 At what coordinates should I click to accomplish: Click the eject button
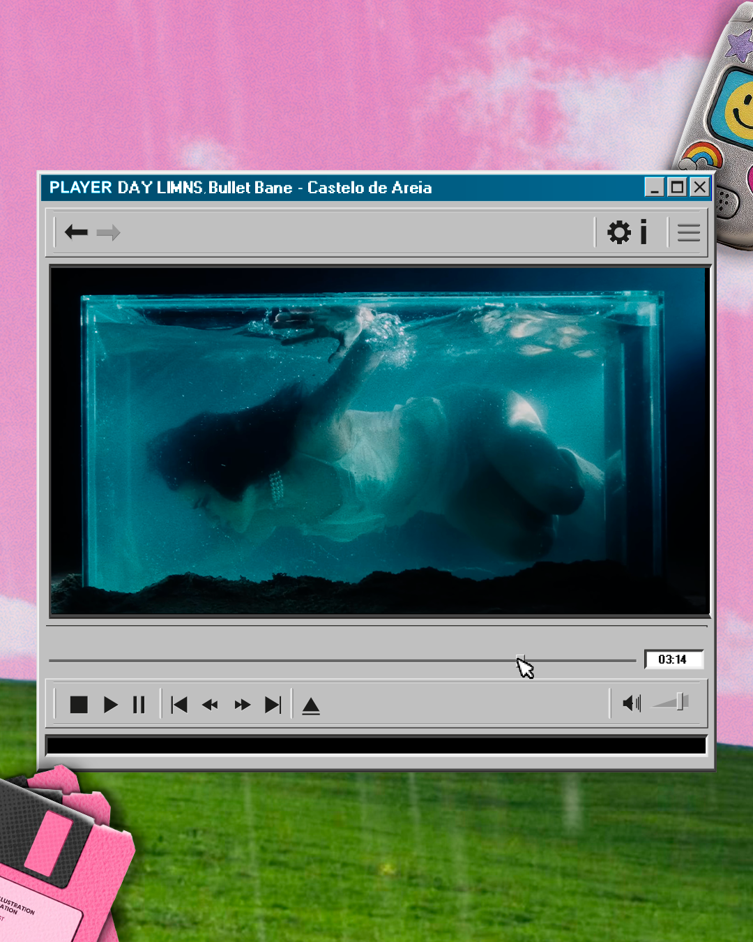click(x=311, y=706)
